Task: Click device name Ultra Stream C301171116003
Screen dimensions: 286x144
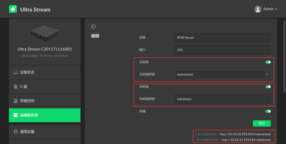Action: tap(45, 49)
